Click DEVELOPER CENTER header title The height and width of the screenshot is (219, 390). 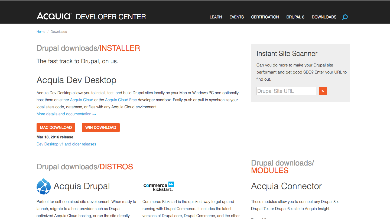111,17
